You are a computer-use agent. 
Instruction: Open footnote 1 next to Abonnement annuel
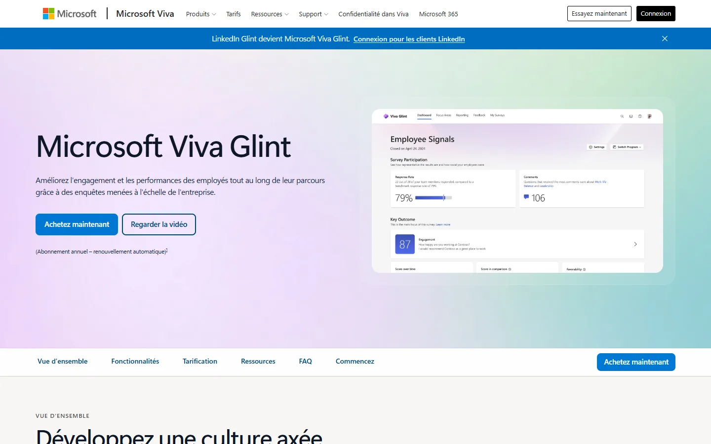tap(167, 250)
